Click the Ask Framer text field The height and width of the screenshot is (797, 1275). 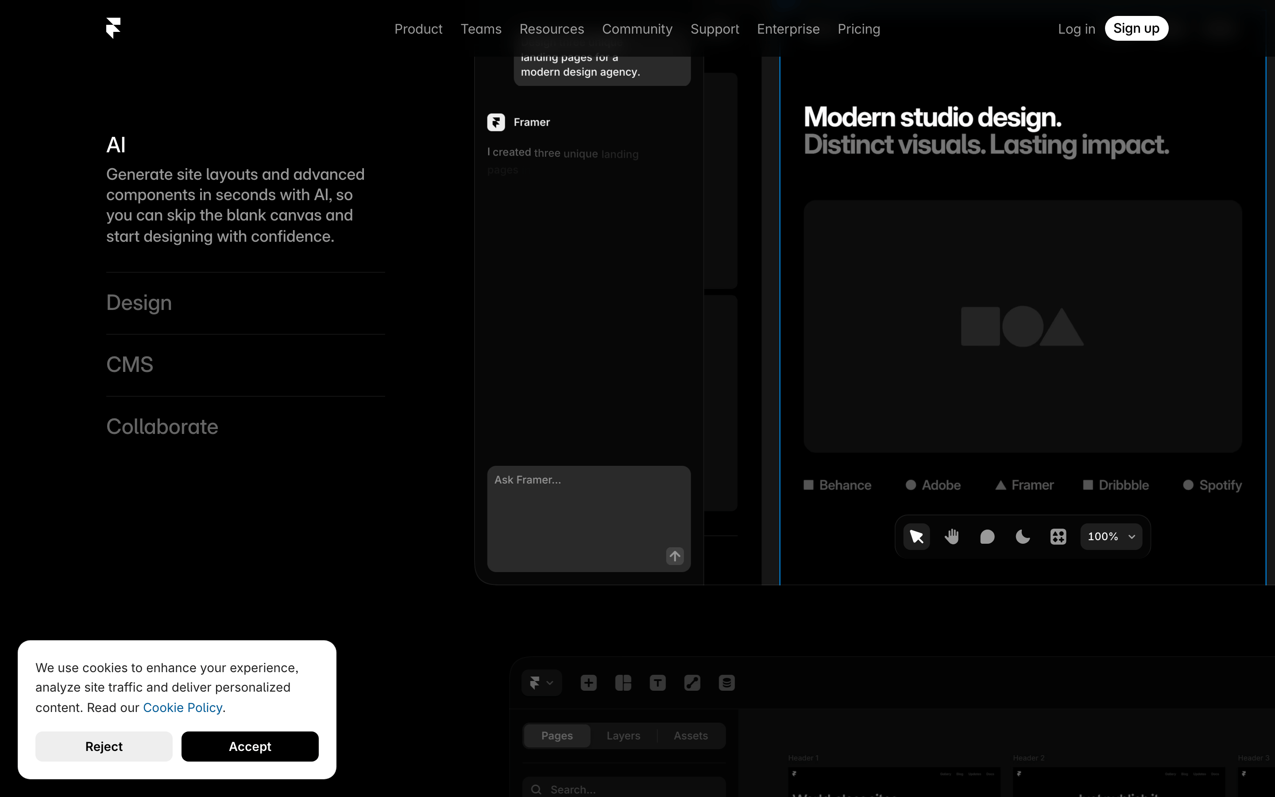[x=588, y=518]
